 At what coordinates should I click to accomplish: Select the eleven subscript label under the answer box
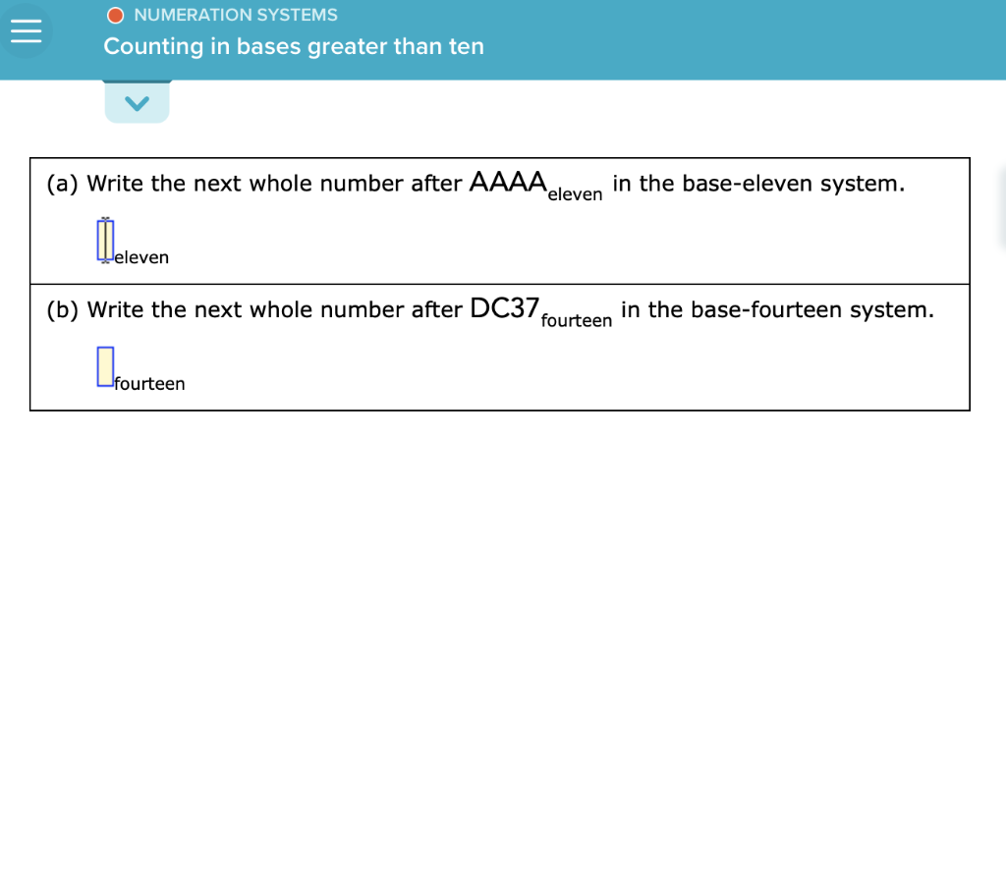[x=140, y=257]
